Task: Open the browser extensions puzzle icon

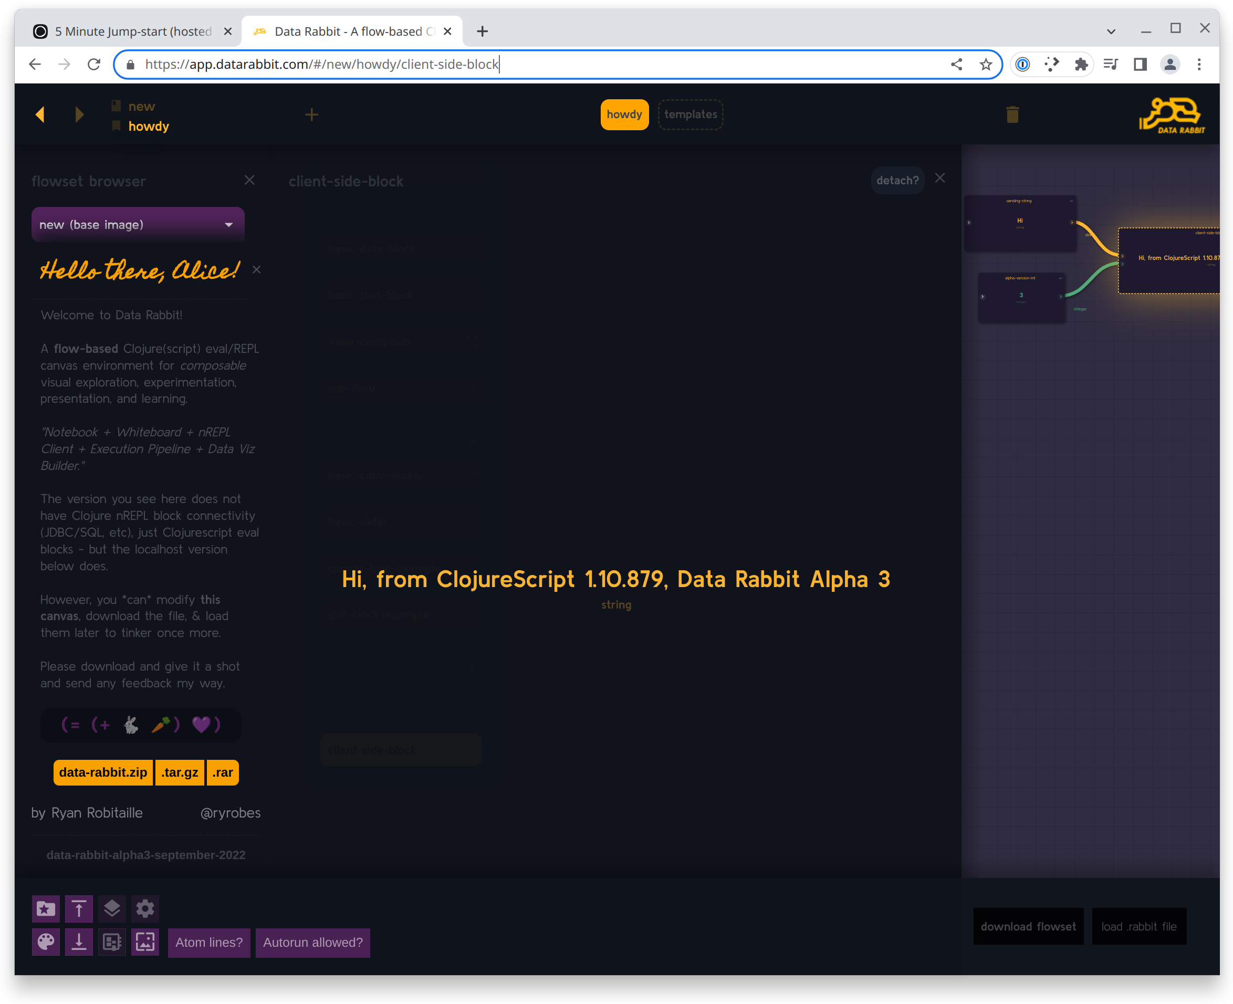Action: (1081, 64)
